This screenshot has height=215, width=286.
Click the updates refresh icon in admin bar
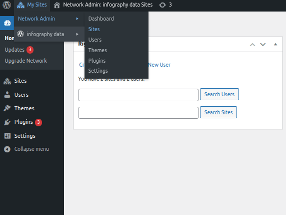click(x=162, y=5)
